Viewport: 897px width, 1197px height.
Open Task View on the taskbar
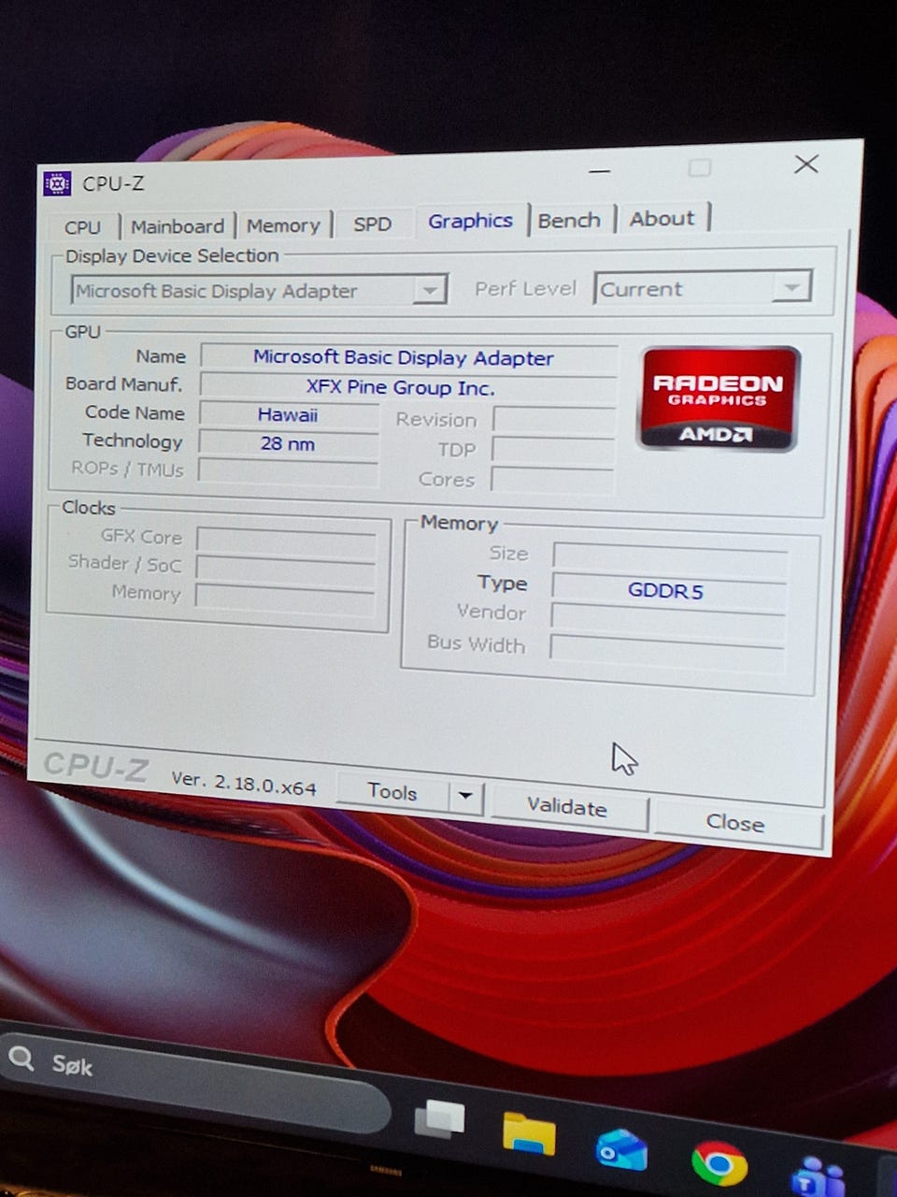439,1118
